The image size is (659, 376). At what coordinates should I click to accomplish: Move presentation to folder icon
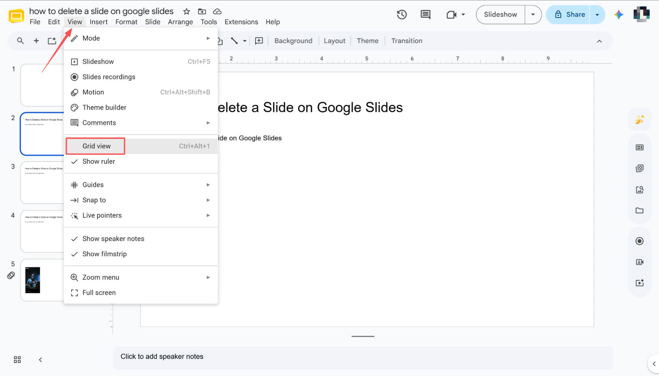(202, 12)
